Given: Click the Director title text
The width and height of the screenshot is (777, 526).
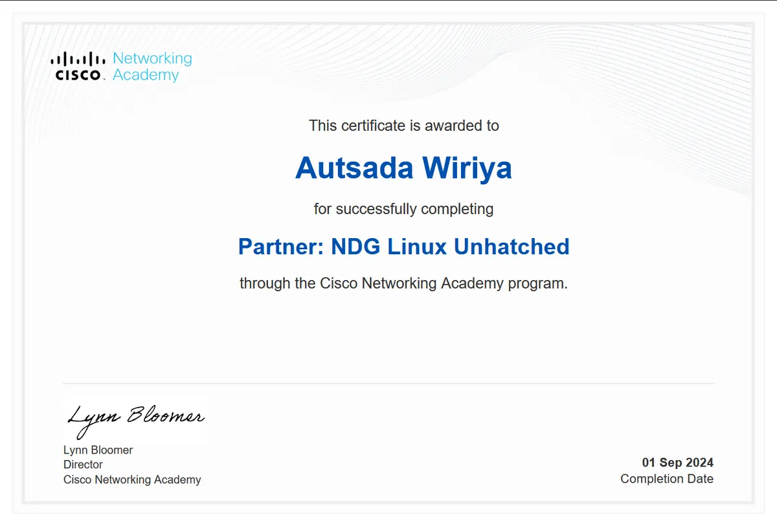Looking at the screenshot, I should (83, 465).
